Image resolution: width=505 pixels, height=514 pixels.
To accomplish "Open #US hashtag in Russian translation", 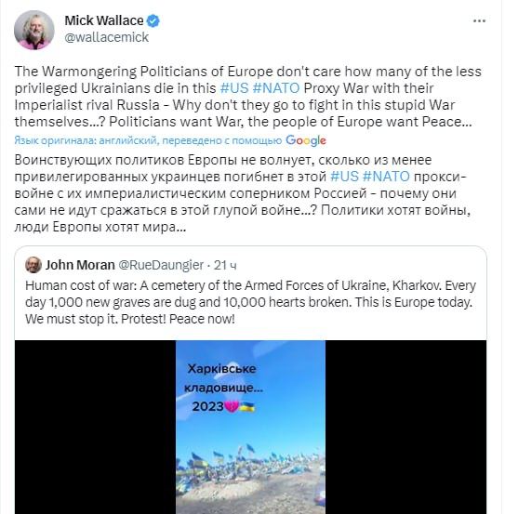I will tap(345, 177).
